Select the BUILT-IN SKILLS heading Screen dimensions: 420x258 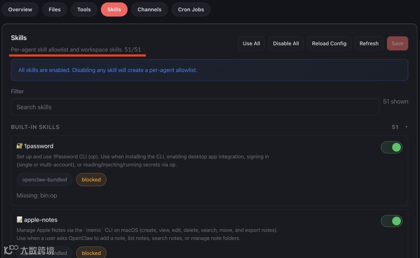[x=35, y=127]
